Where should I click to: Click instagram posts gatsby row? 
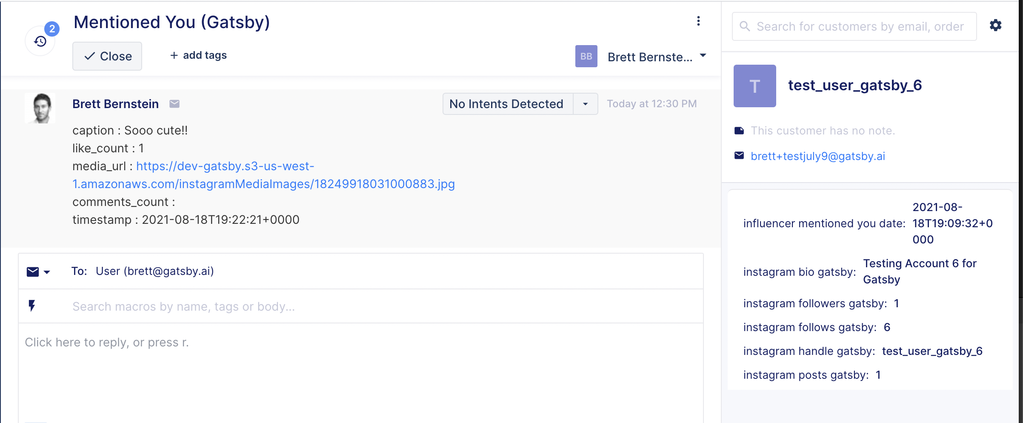(812, 375)
